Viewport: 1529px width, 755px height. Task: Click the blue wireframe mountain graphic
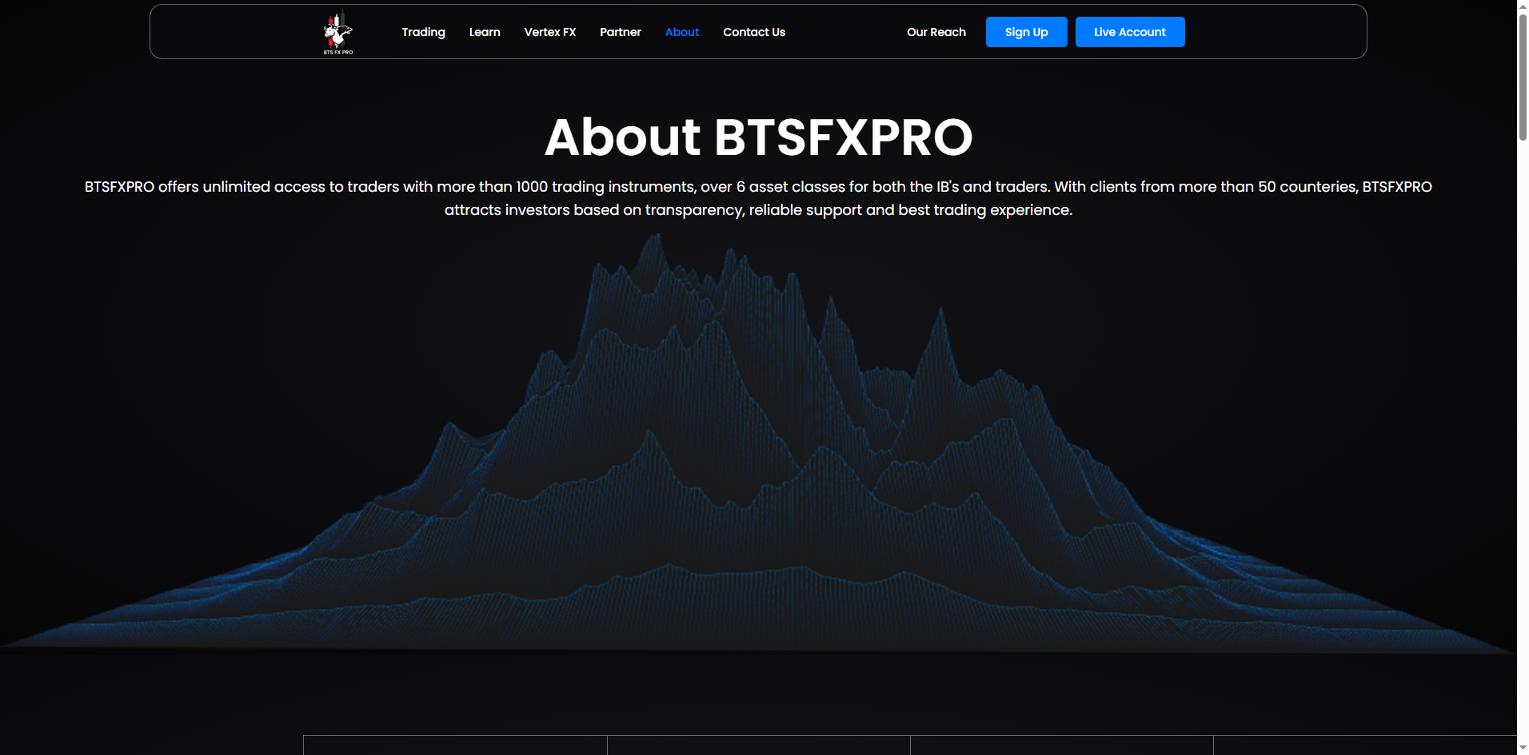pyautogui.click(x=758, y=447)
